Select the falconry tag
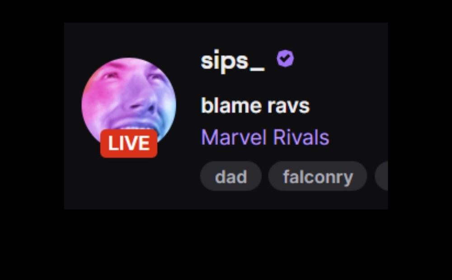452x280 pixels. point(318,176)
